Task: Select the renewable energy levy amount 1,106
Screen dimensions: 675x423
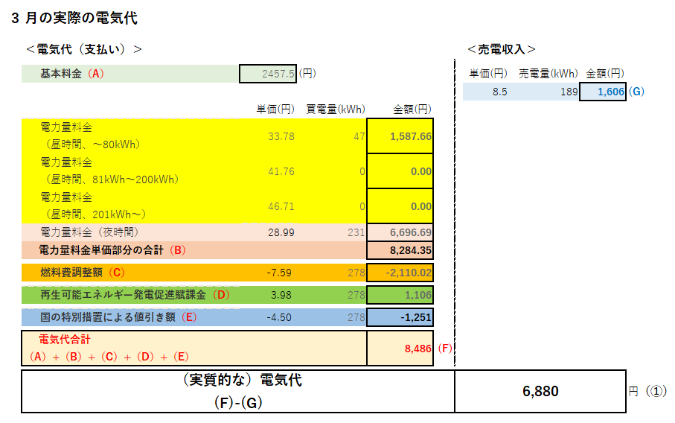Action: click(400, 295)
